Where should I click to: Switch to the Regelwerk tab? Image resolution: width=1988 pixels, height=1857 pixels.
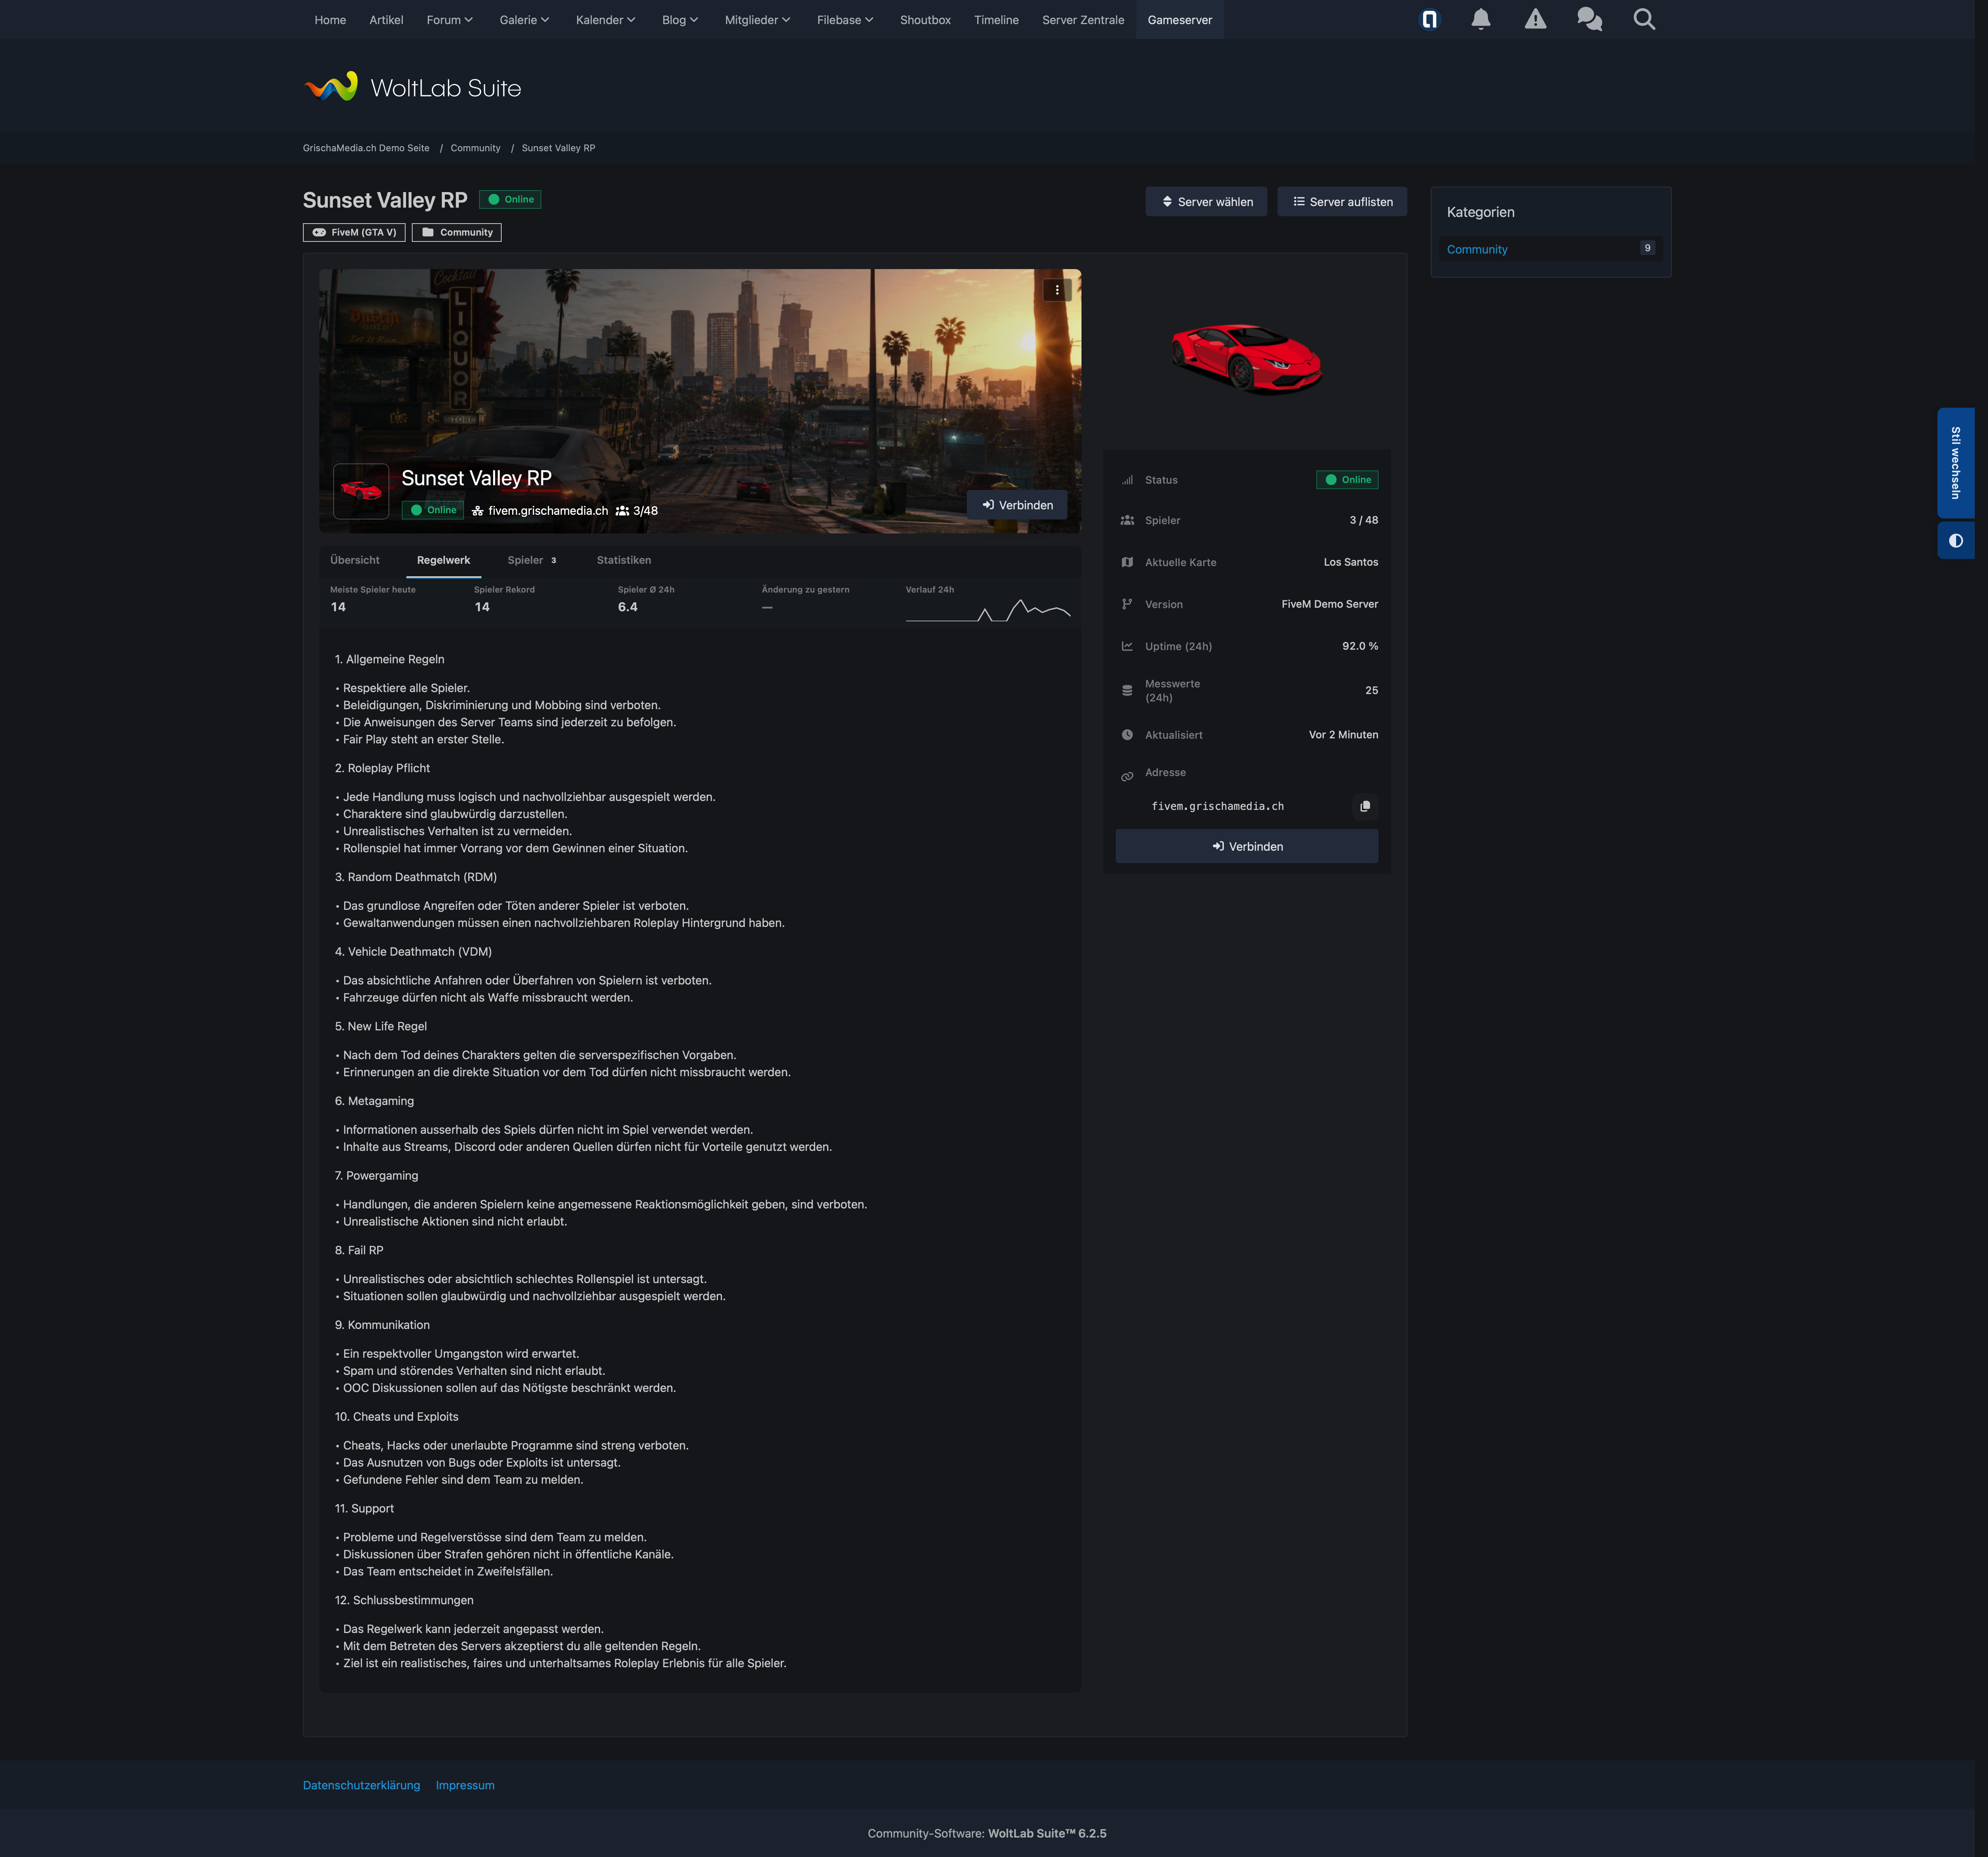coord(443,560)
